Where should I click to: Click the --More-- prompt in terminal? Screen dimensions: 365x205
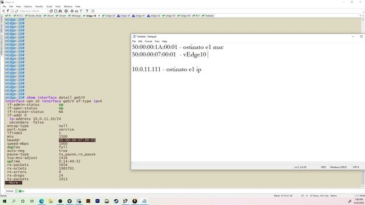coord(14,183)
